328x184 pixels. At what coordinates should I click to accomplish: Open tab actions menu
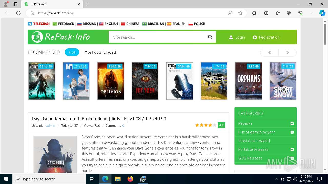point(15,4)
